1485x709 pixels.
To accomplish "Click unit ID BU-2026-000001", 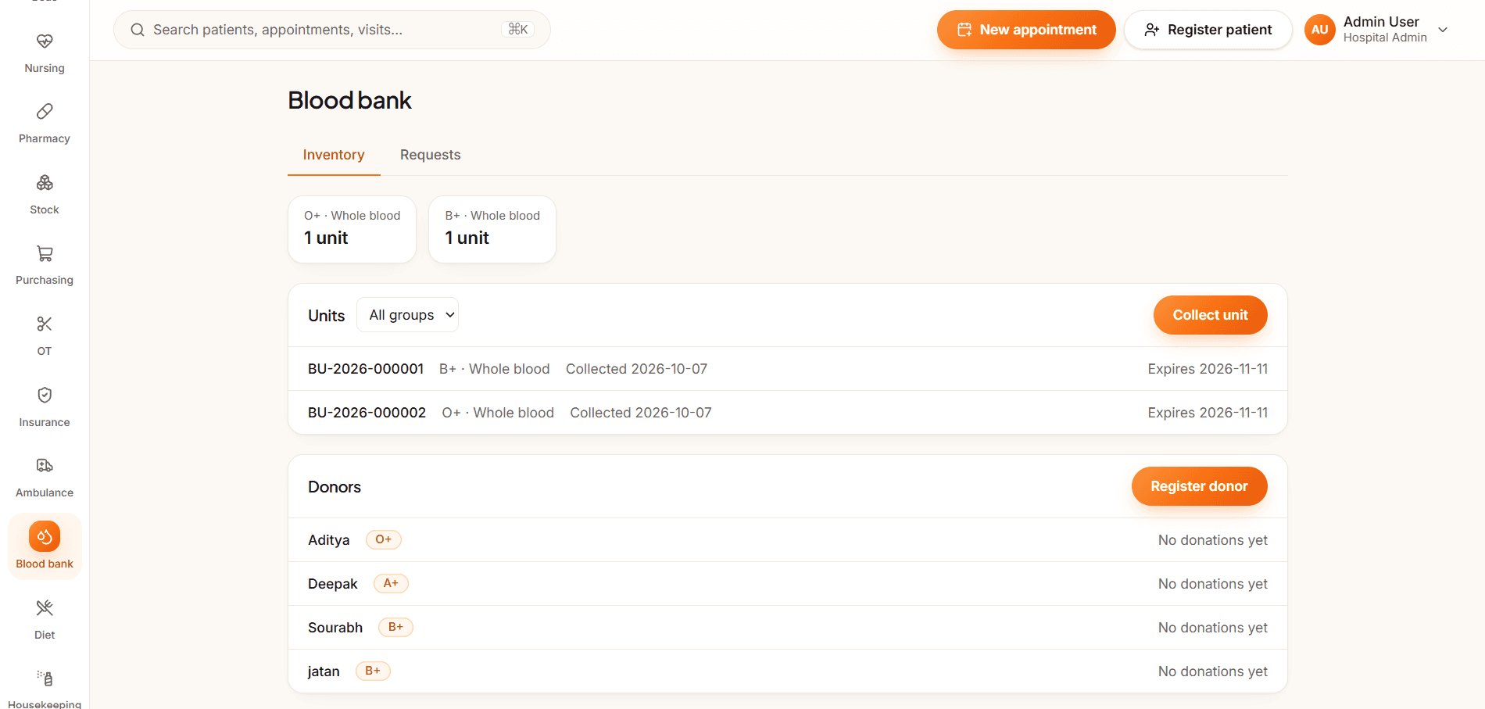I will [366, 369].
